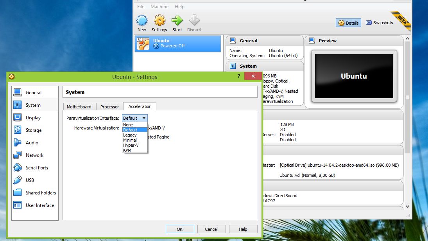This screenshot has width=428, height=241.
Task: Open Shared Folders settings category
Action: point(35,193)
